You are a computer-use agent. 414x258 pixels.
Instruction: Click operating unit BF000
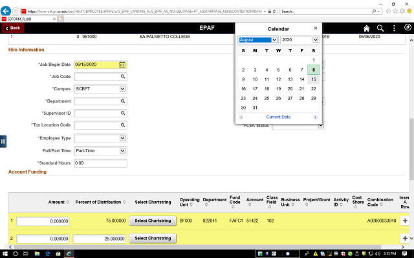[x=186, y=221]
